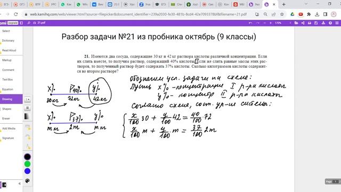341x192 pixels.
Task: Switch to the first WhatsApp tab
Action: coord(67,4)
